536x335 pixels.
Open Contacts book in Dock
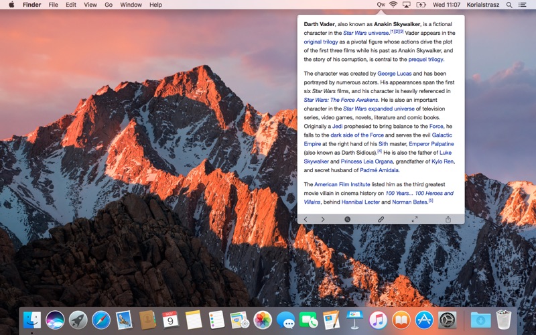147,320
